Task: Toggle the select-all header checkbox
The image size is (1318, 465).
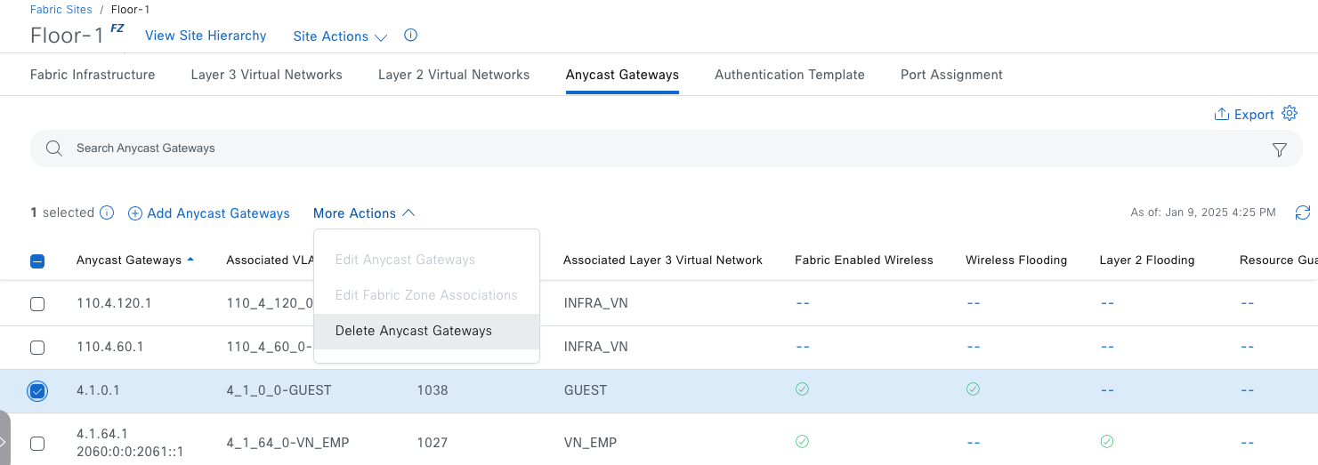Action: (37, 261)
